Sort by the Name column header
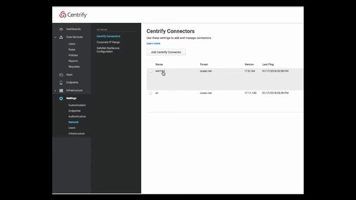This screenshot has width=356, height=200. point(159,64)
